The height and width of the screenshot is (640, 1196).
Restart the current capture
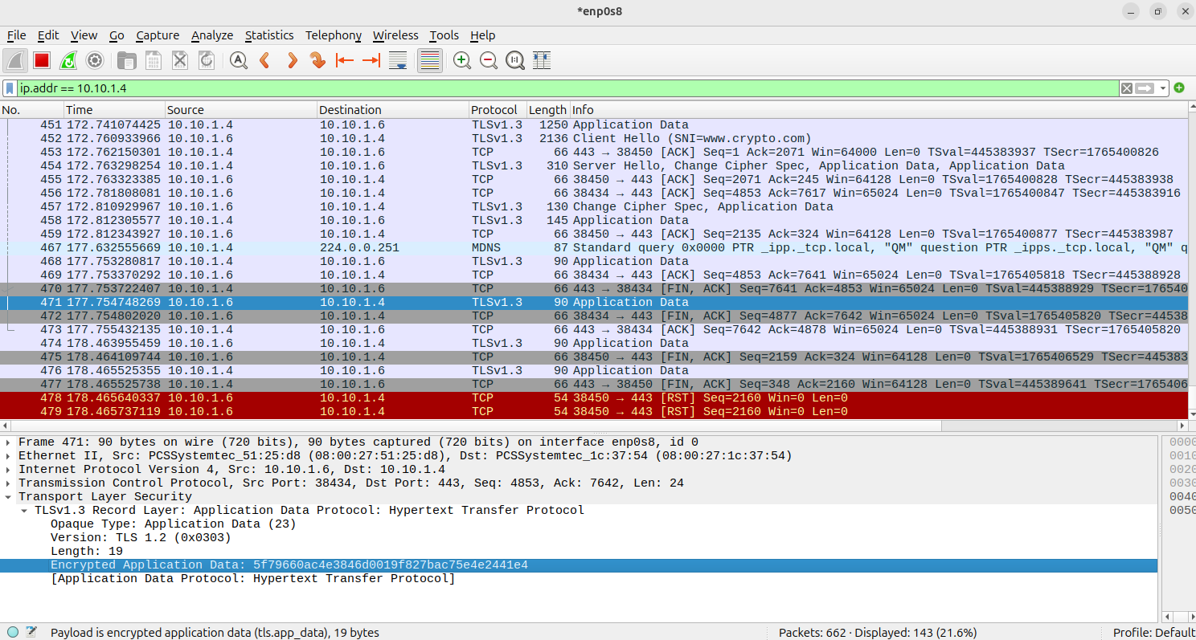click(68, 60)
